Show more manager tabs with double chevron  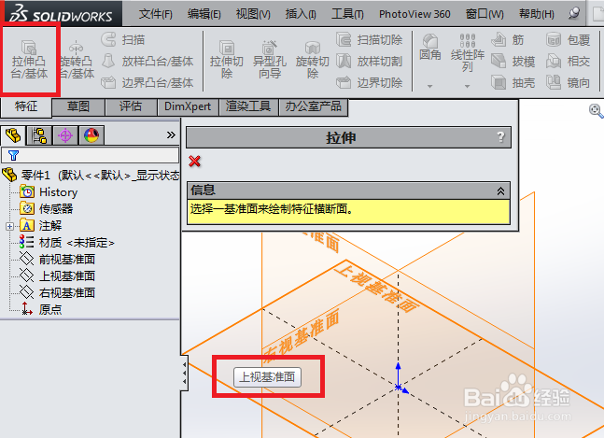click(x=171, y=134)
